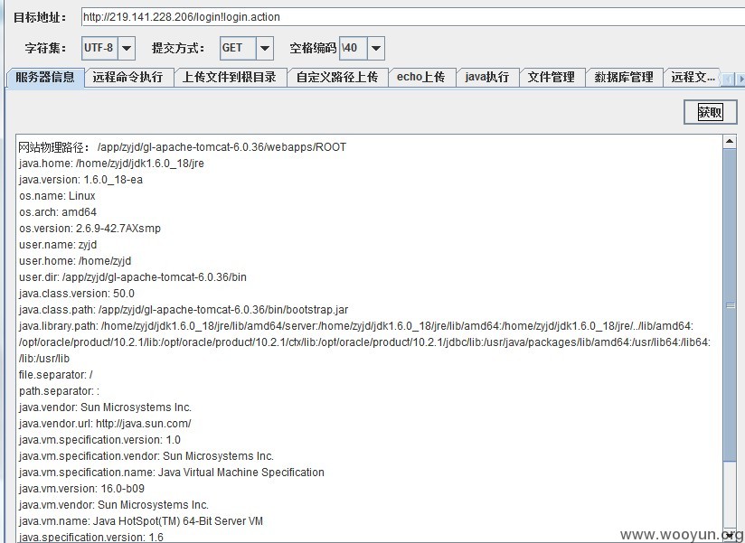Click the java.vm.specification.version: 1.0 line
The image size is (745, 543).
click(99, 439)
